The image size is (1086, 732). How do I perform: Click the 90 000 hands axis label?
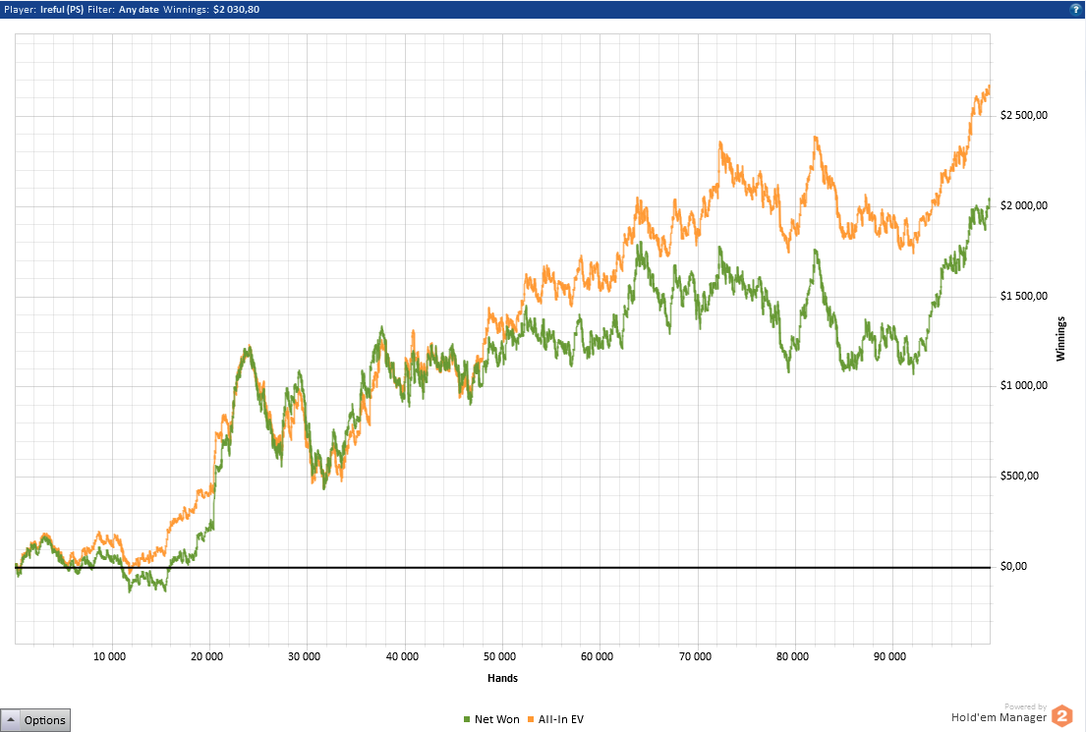(x=889, y=656)
